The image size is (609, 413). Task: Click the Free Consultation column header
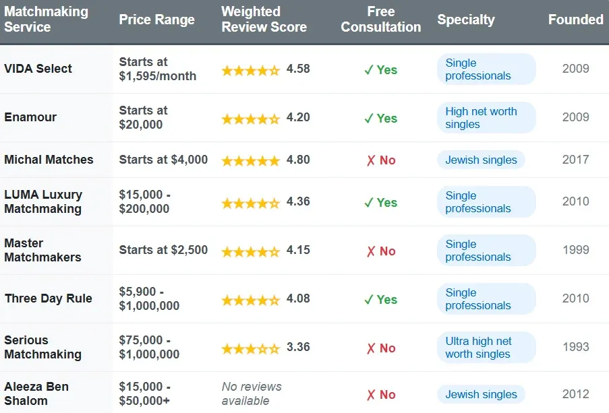click(x=380, y=20)
